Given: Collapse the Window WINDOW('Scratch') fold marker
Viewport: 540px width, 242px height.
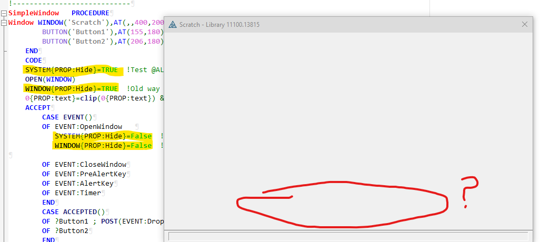Looking at the screenshot, I should point(4,23).
